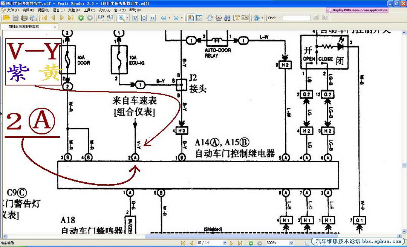
Task: Select the Text Select tool
Action: 236,18
